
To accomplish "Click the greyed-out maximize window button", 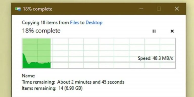I will [159, 9].
